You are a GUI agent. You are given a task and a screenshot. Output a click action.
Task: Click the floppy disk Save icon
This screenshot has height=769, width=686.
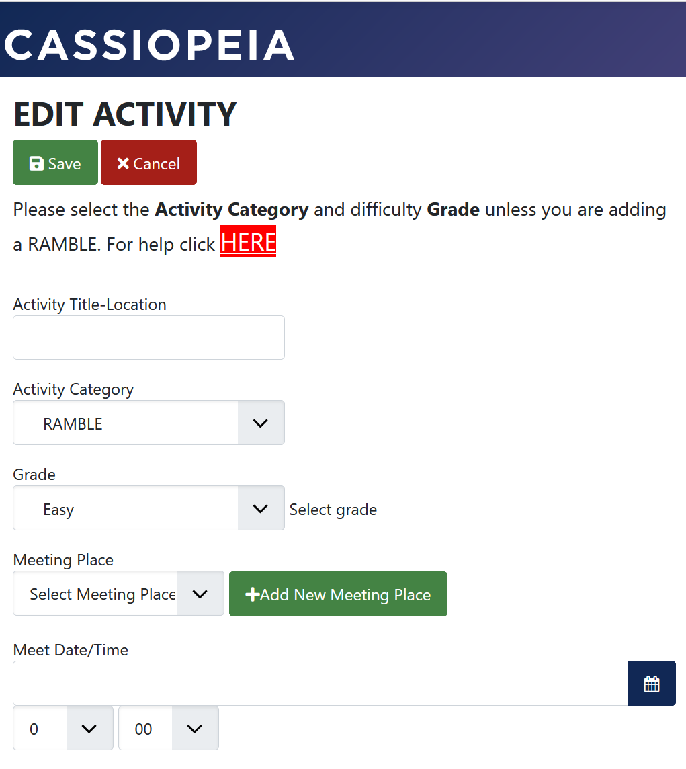[x=37, y=163]
